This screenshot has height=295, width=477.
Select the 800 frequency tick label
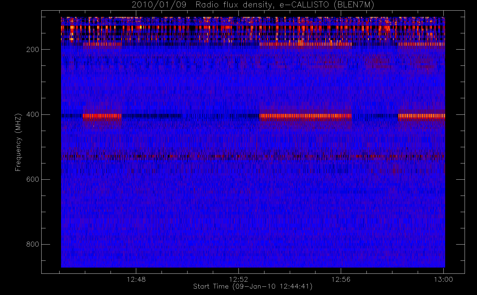33,244
